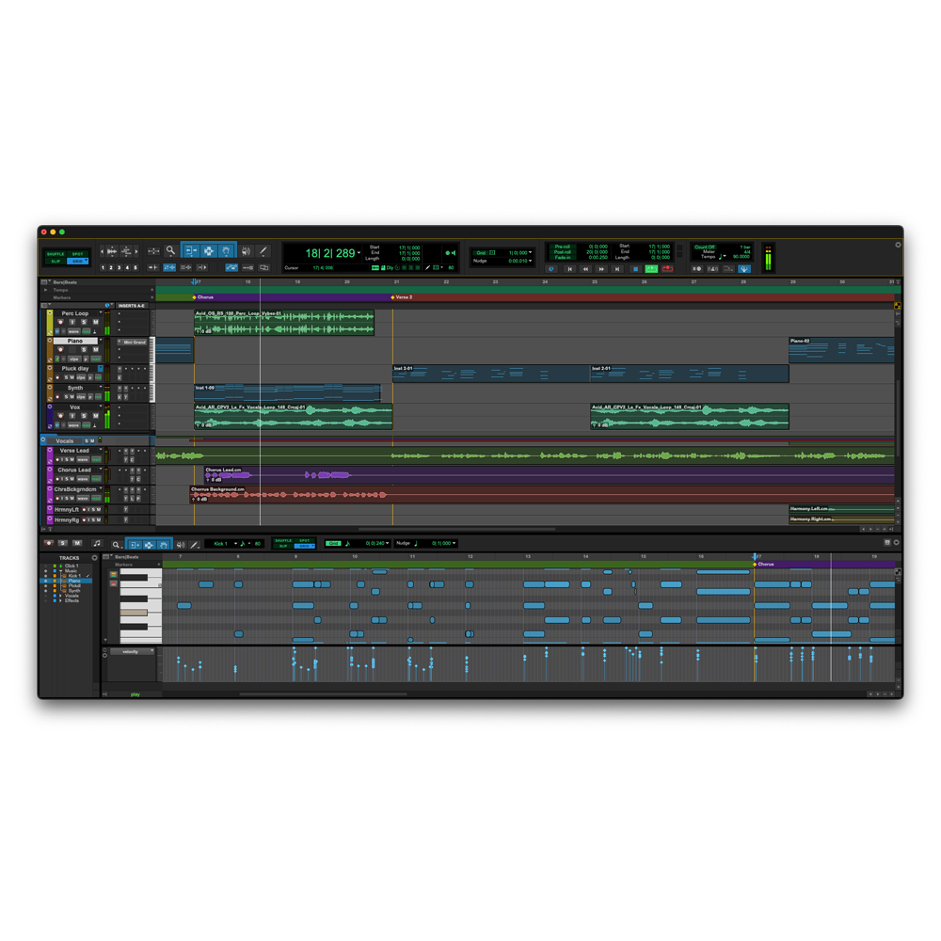Click the Return to Zero transport button
The image size is (941, 941).
coord(569,269)
